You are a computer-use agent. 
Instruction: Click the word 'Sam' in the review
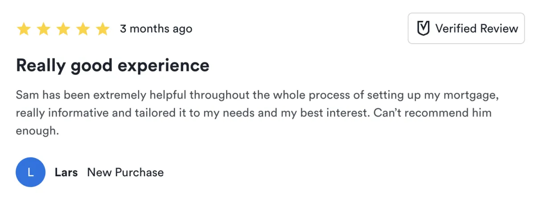(x=26, y=95)
